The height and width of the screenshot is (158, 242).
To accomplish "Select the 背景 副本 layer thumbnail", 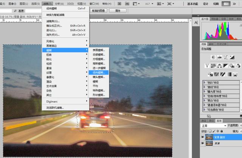I will [x=209, y=137].
